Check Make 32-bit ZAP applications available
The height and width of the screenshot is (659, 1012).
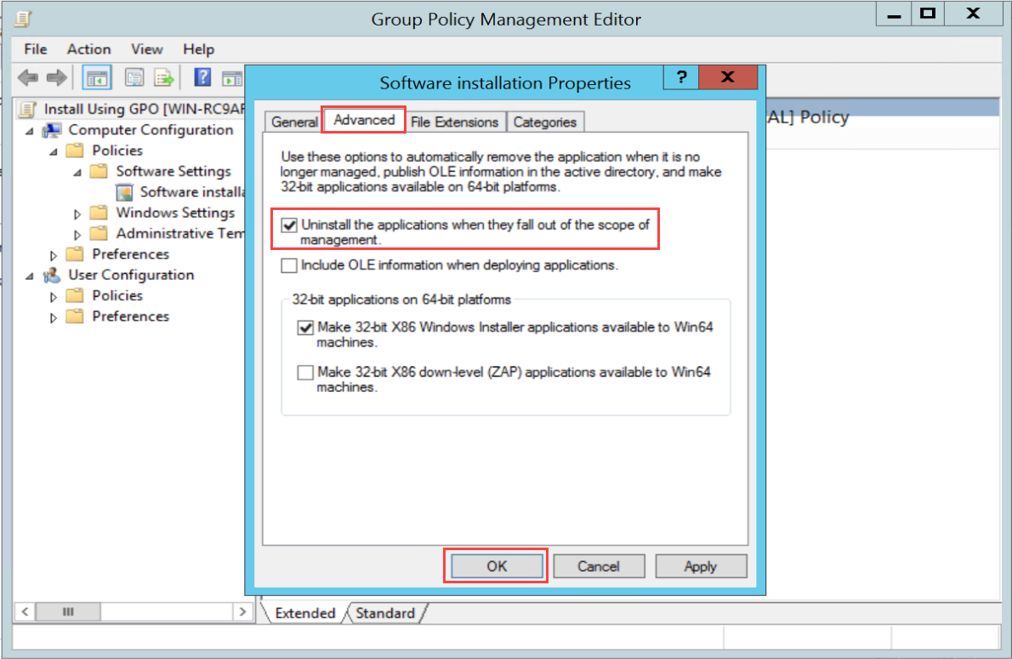point(305,372)
